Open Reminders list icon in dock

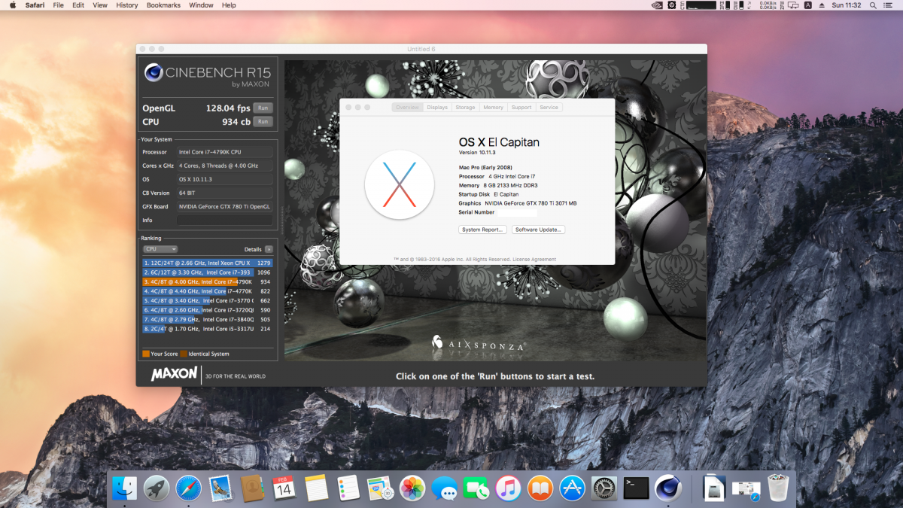(348, 488)
